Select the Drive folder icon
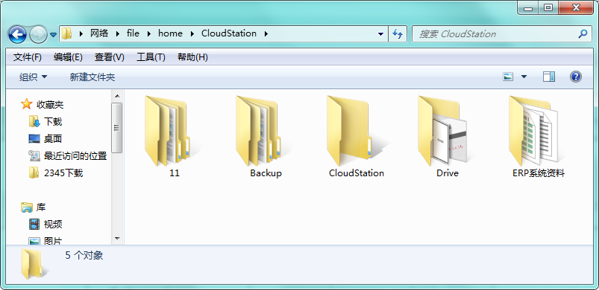The height and width of the screenshot is (290, 599). 445,131
